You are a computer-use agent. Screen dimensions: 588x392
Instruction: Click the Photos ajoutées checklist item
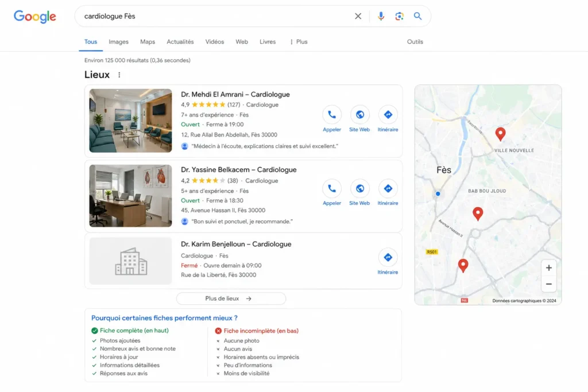pyautogui.click(x=120, y=341)
